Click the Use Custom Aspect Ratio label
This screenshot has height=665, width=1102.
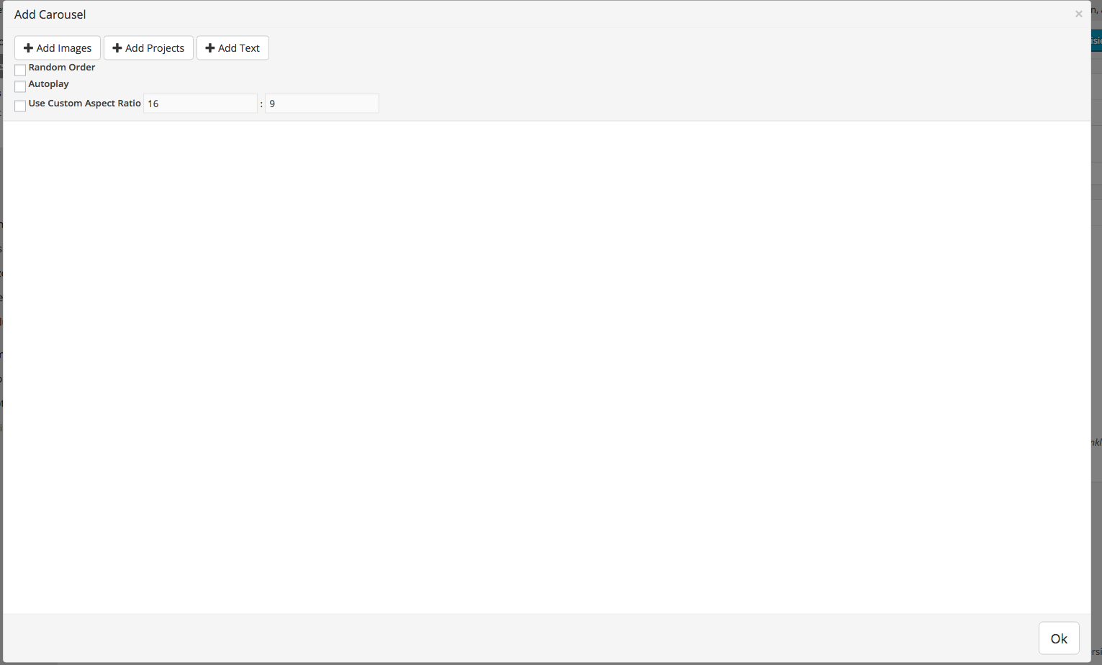(84, 104)
